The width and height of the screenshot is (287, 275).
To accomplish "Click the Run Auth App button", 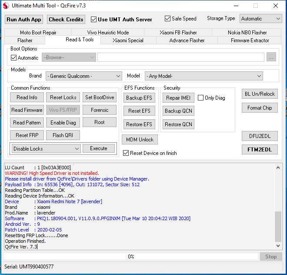I will pos(24,20).
